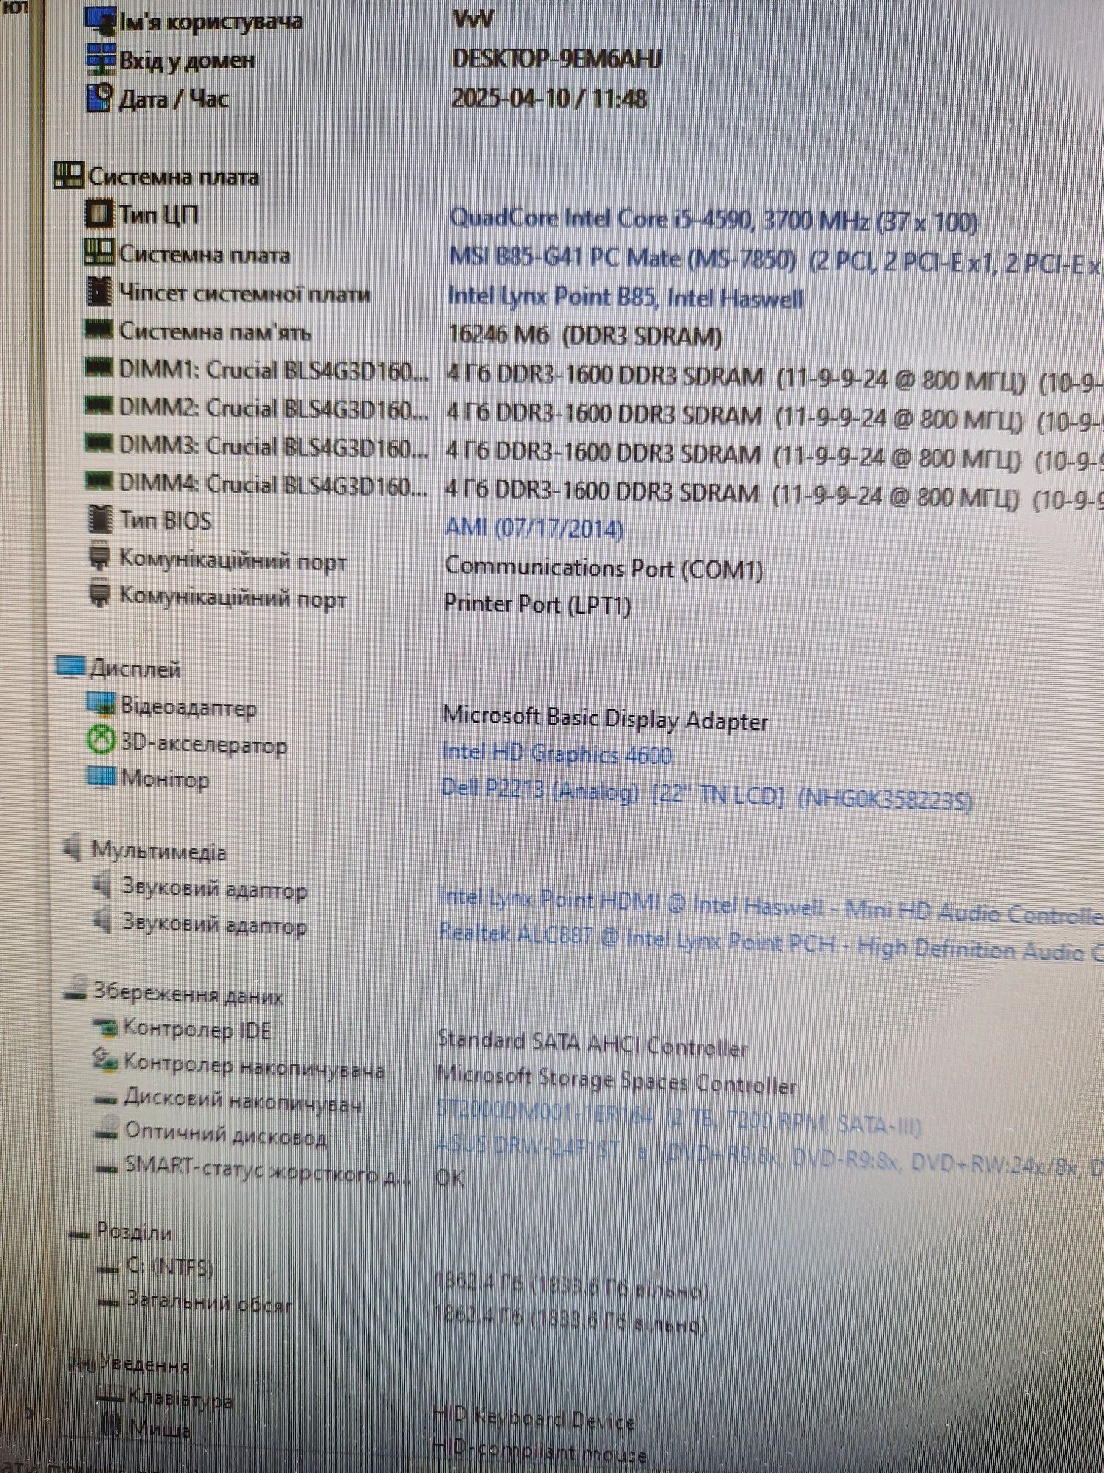Viewport: 1104px width, 1473px height.
Task: Click the DIMM1 memory module icon
Action: (99, 366)
